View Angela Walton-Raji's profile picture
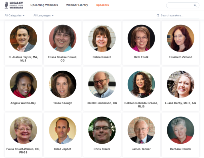This screenshot has height=158, width=204. point(24,84)
